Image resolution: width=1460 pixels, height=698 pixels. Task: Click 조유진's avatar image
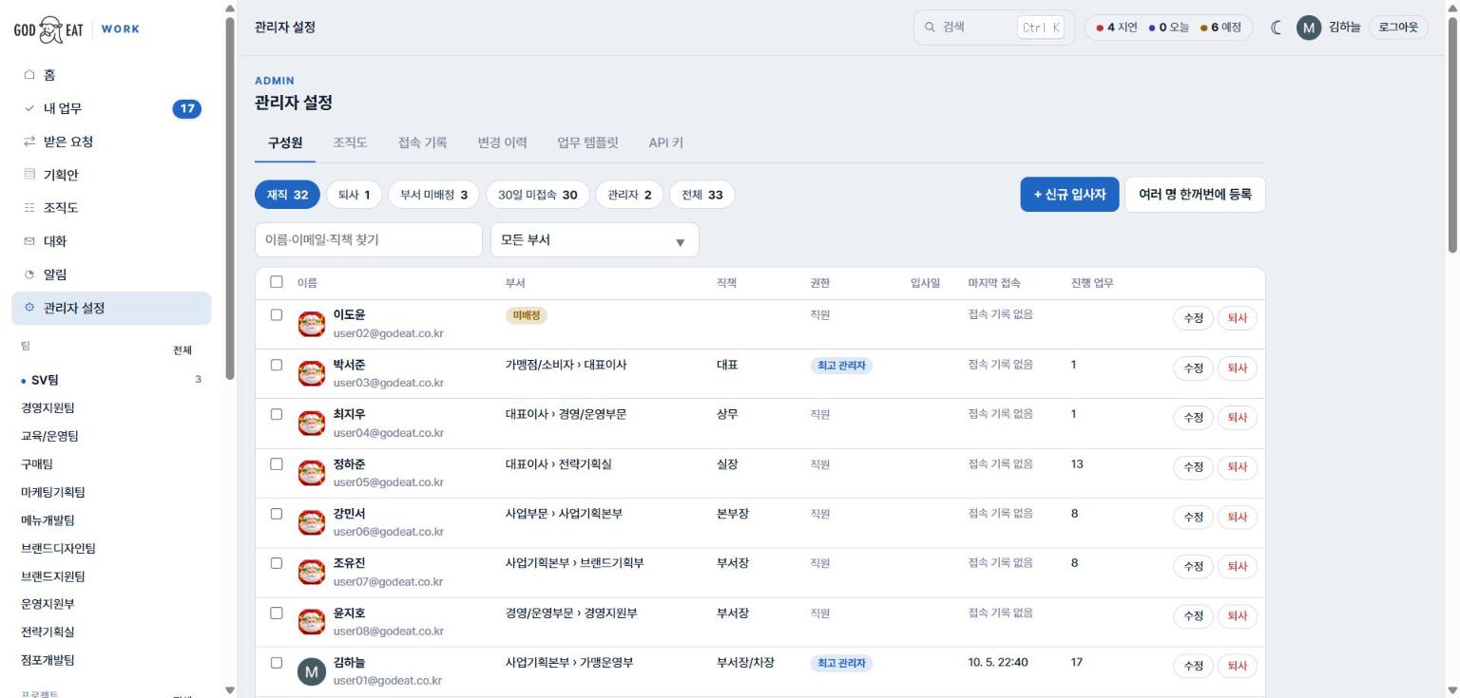pyautogui.click(x=312, y=573)
